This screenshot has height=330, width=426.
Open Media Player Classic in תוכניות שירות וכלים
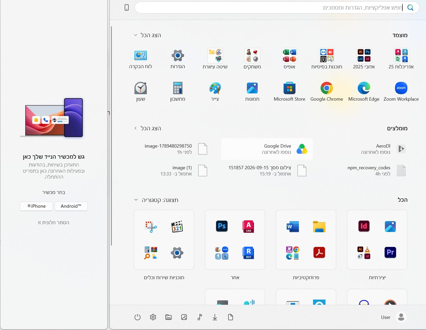click(177, 227)
